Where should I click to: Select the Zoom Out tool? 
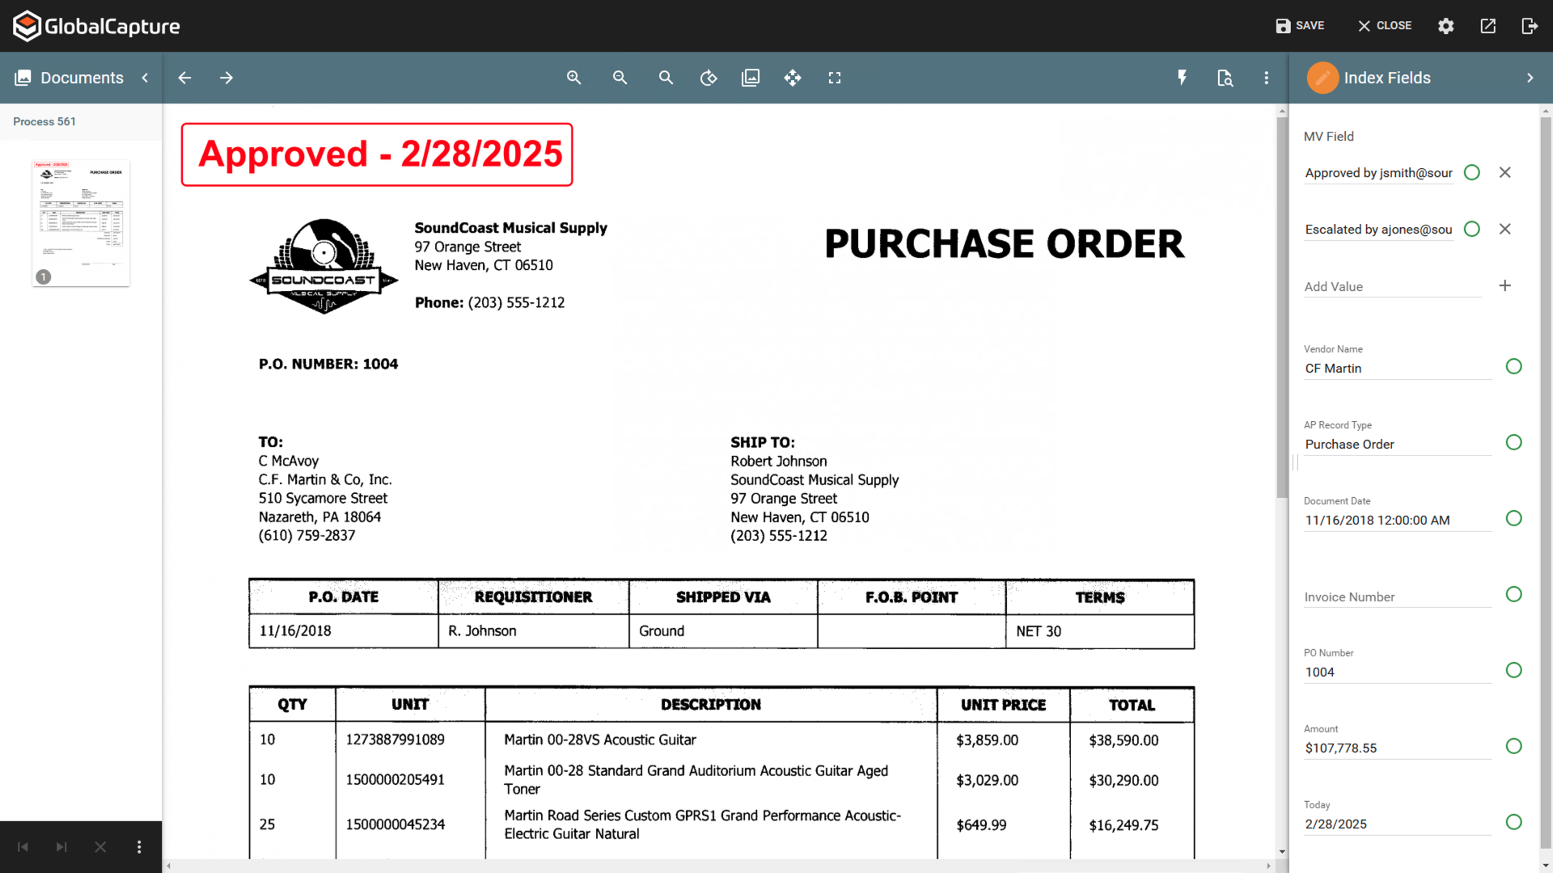point(620,78)
